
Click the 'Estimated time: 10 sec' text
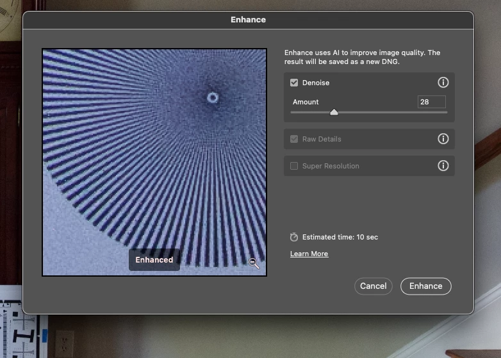[340, 237]
